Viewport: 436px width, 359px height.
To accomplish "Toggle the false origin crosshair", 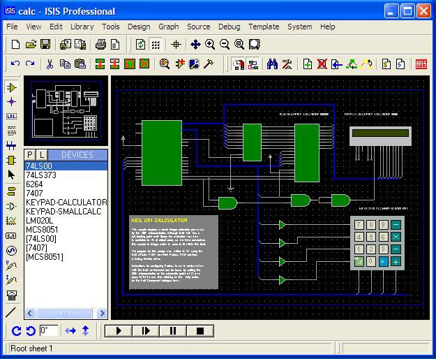I will (x=176, y=45).
